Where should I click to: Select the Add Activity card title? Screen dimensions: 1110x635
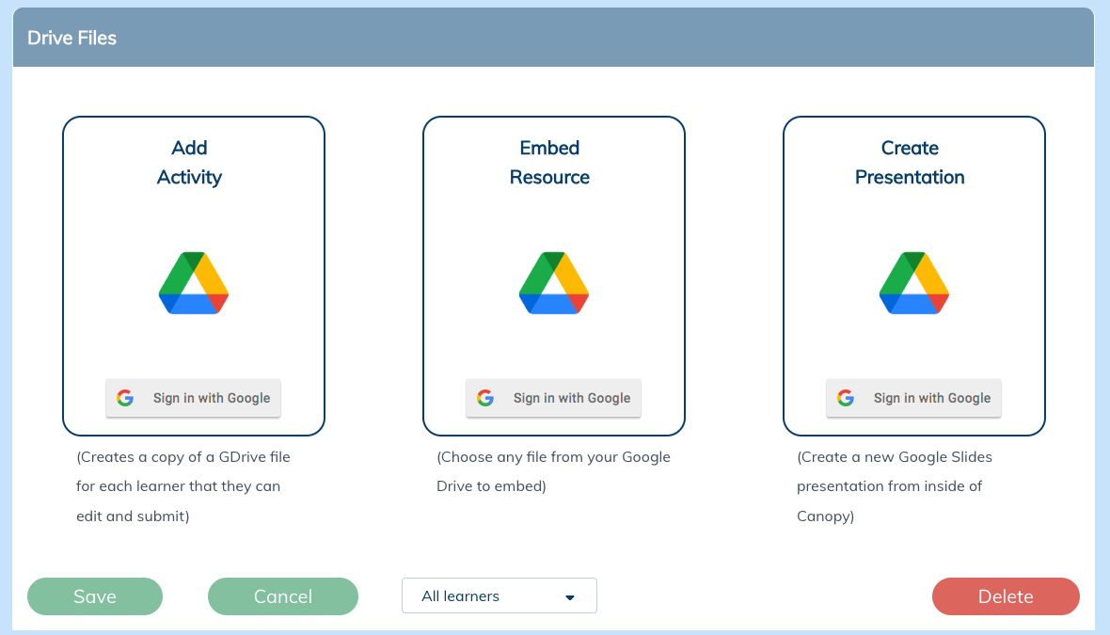pos(189,162)
